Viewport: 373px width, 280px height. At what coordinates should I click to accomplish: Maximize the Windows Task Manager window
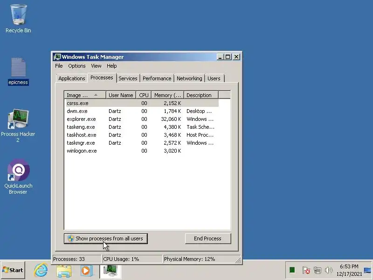(228, 57)
